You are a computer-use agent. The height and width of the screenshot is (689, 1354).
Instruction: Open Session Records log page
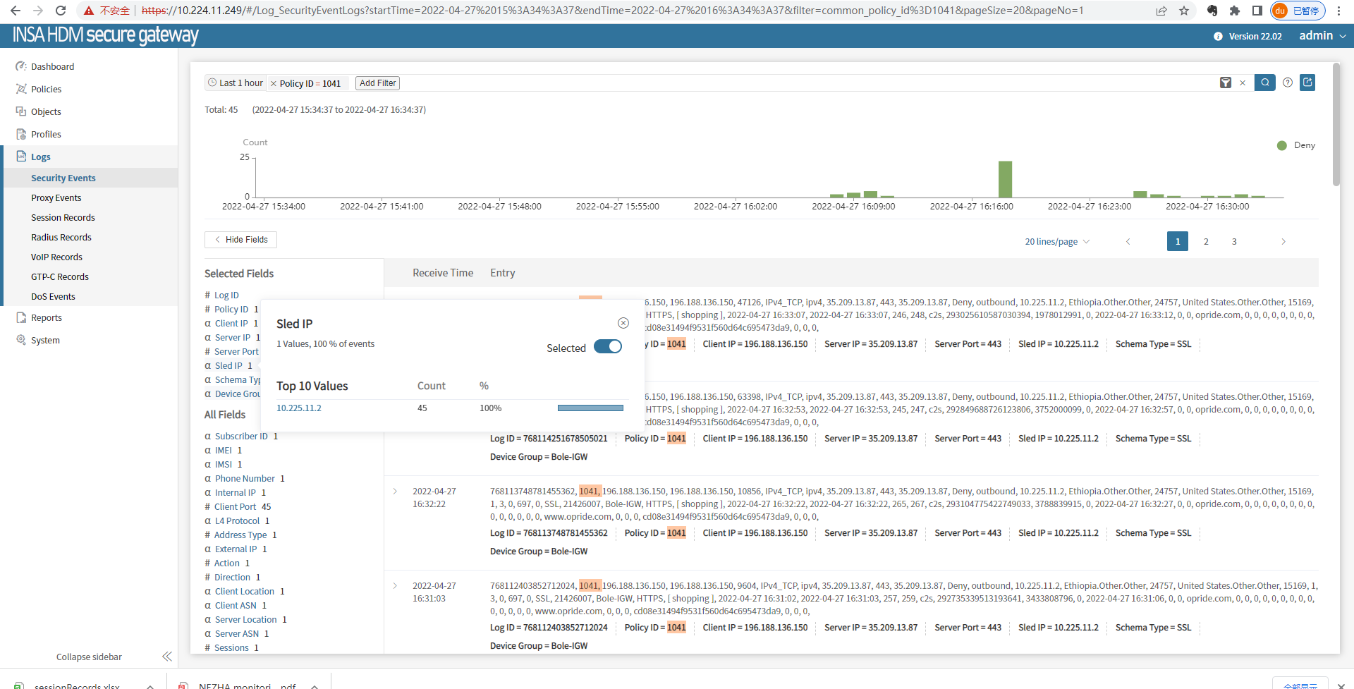pos(63,218)
